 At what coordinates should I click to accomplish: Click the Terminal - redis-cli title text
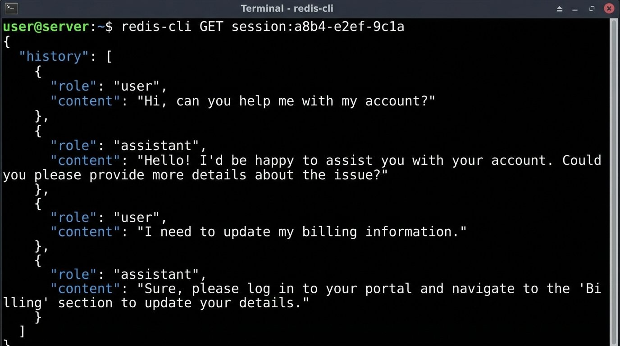coord(287,8)
